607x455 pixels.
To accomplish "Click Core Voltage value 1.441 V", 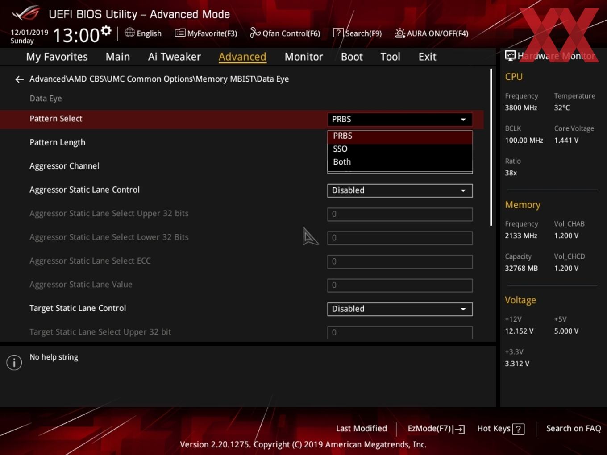I will point(566,141).
